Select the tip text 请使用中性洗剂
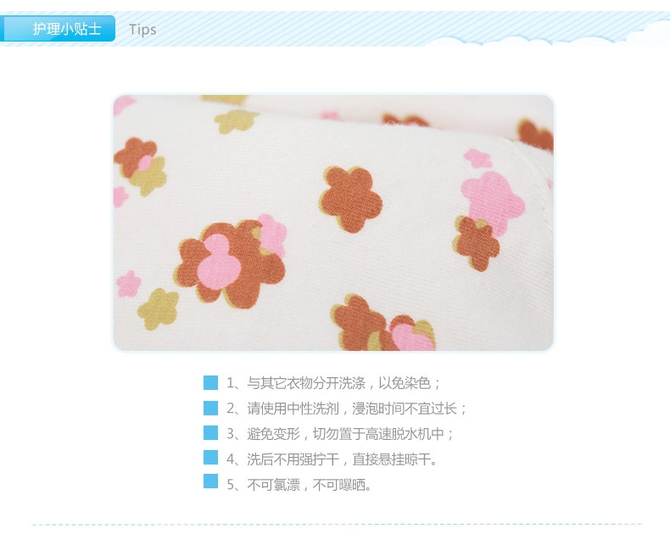Viewport: 670px width, 534px height. click(293, 409)
